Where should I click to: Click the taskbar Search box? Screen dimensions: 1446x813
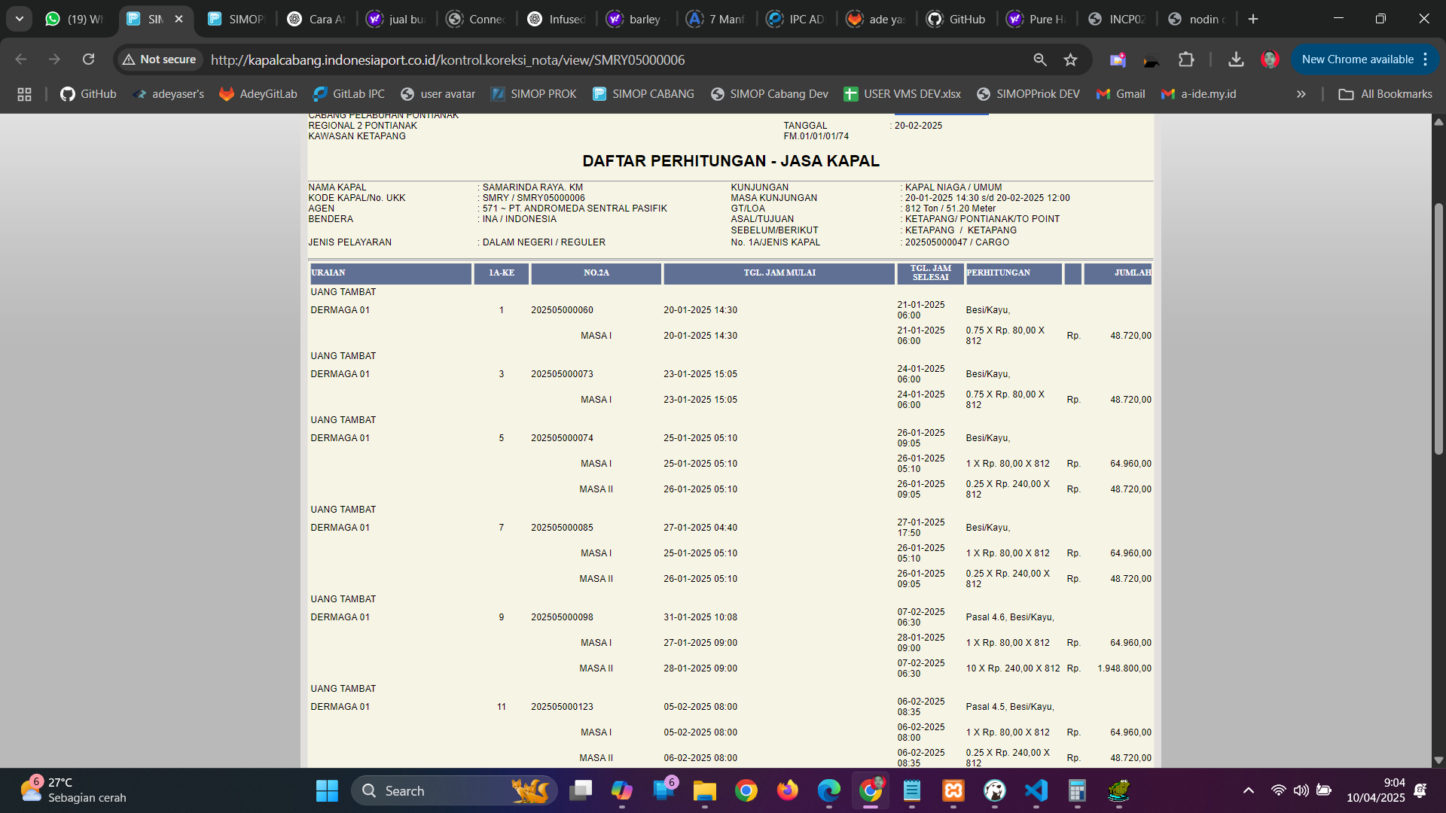pyautogui.click(x=454, y=790)
